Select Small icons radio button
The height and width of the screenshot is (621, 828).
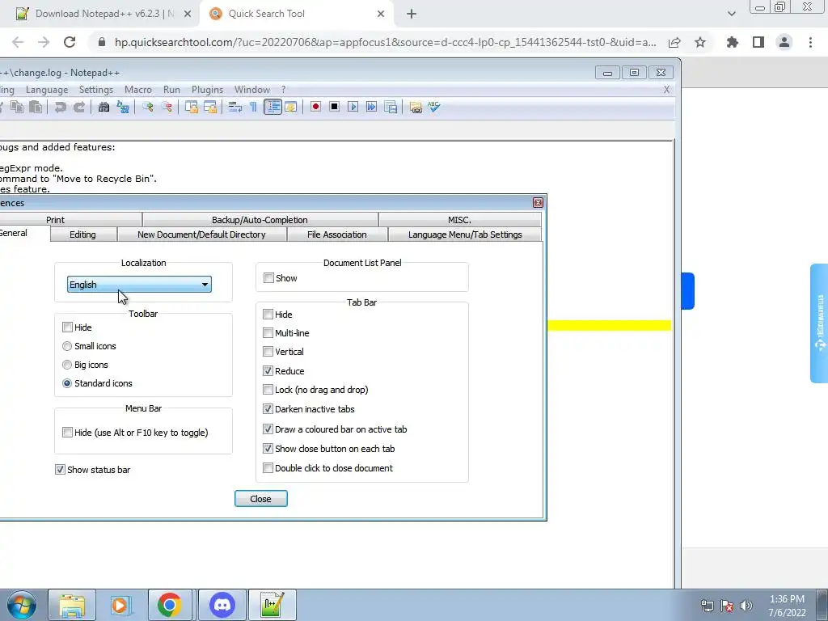[67, 346]
